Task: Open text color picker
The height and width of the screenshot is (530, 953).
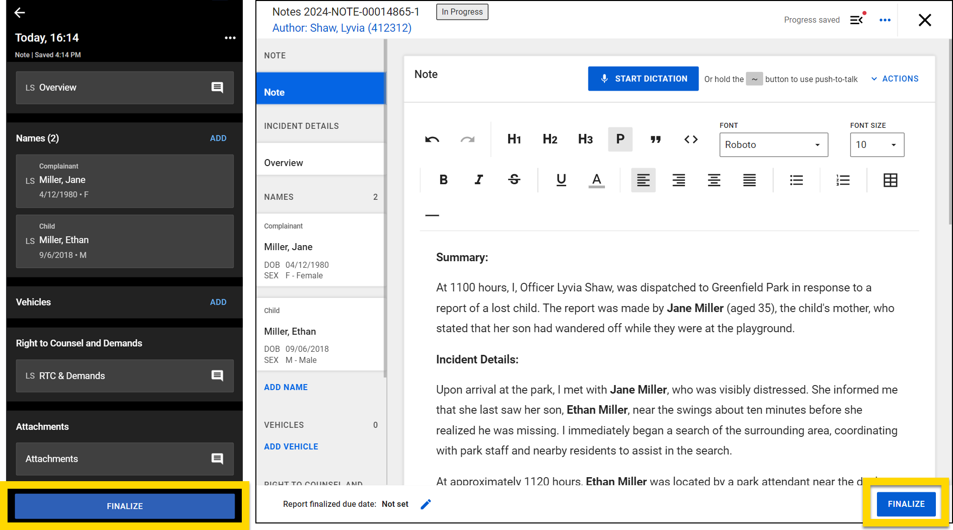Action: tap(596, 180)
